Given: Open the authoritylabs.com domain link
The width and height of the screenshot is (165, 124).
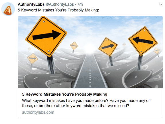Looking at the screenshot, I should pos(38,112).
